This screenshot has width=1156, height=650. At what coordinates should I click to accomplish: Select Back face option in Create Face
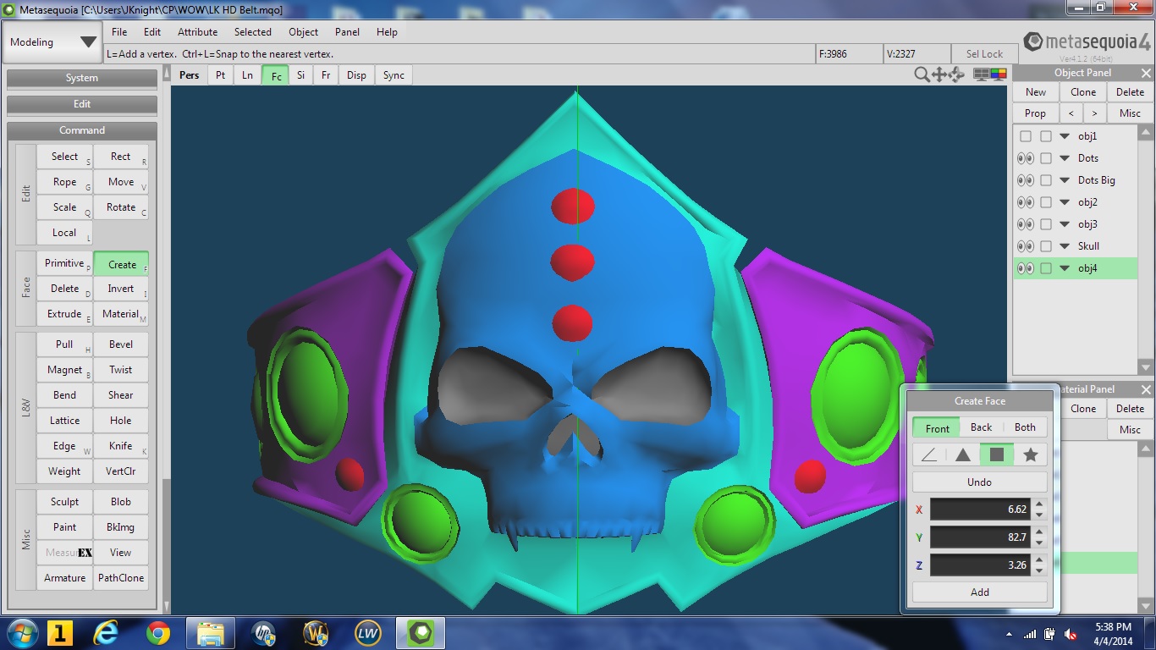(981, 427)
